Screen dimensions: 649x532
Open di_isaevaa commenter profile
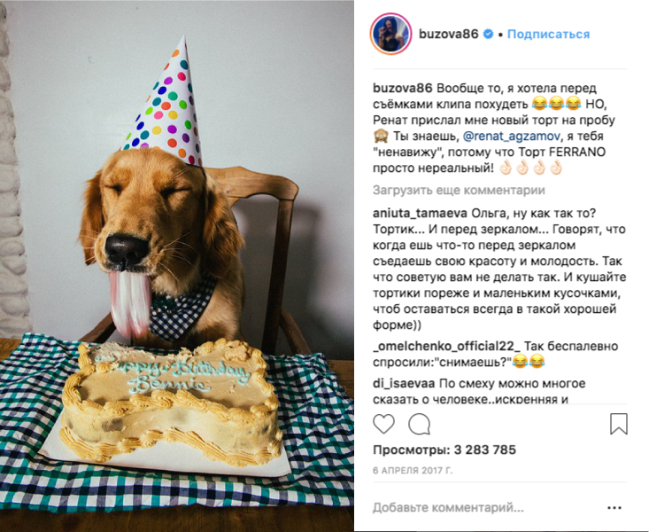click(404, 384)
